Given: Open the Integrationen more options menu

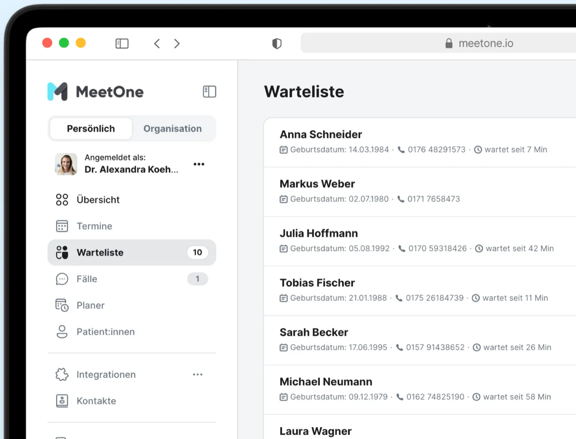Looking at the screenshot, I should (x=198, y=375).
